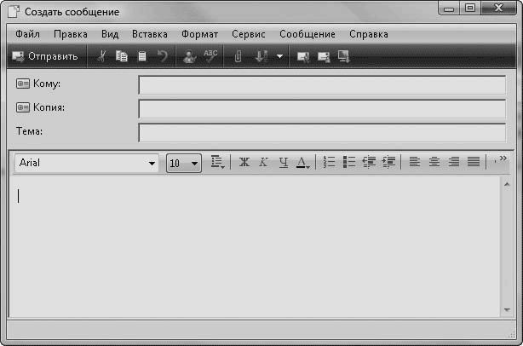Screen dimensions: 523x346
Task: Toggle bold (Ж) formatting
Action: tap(244, 162)
